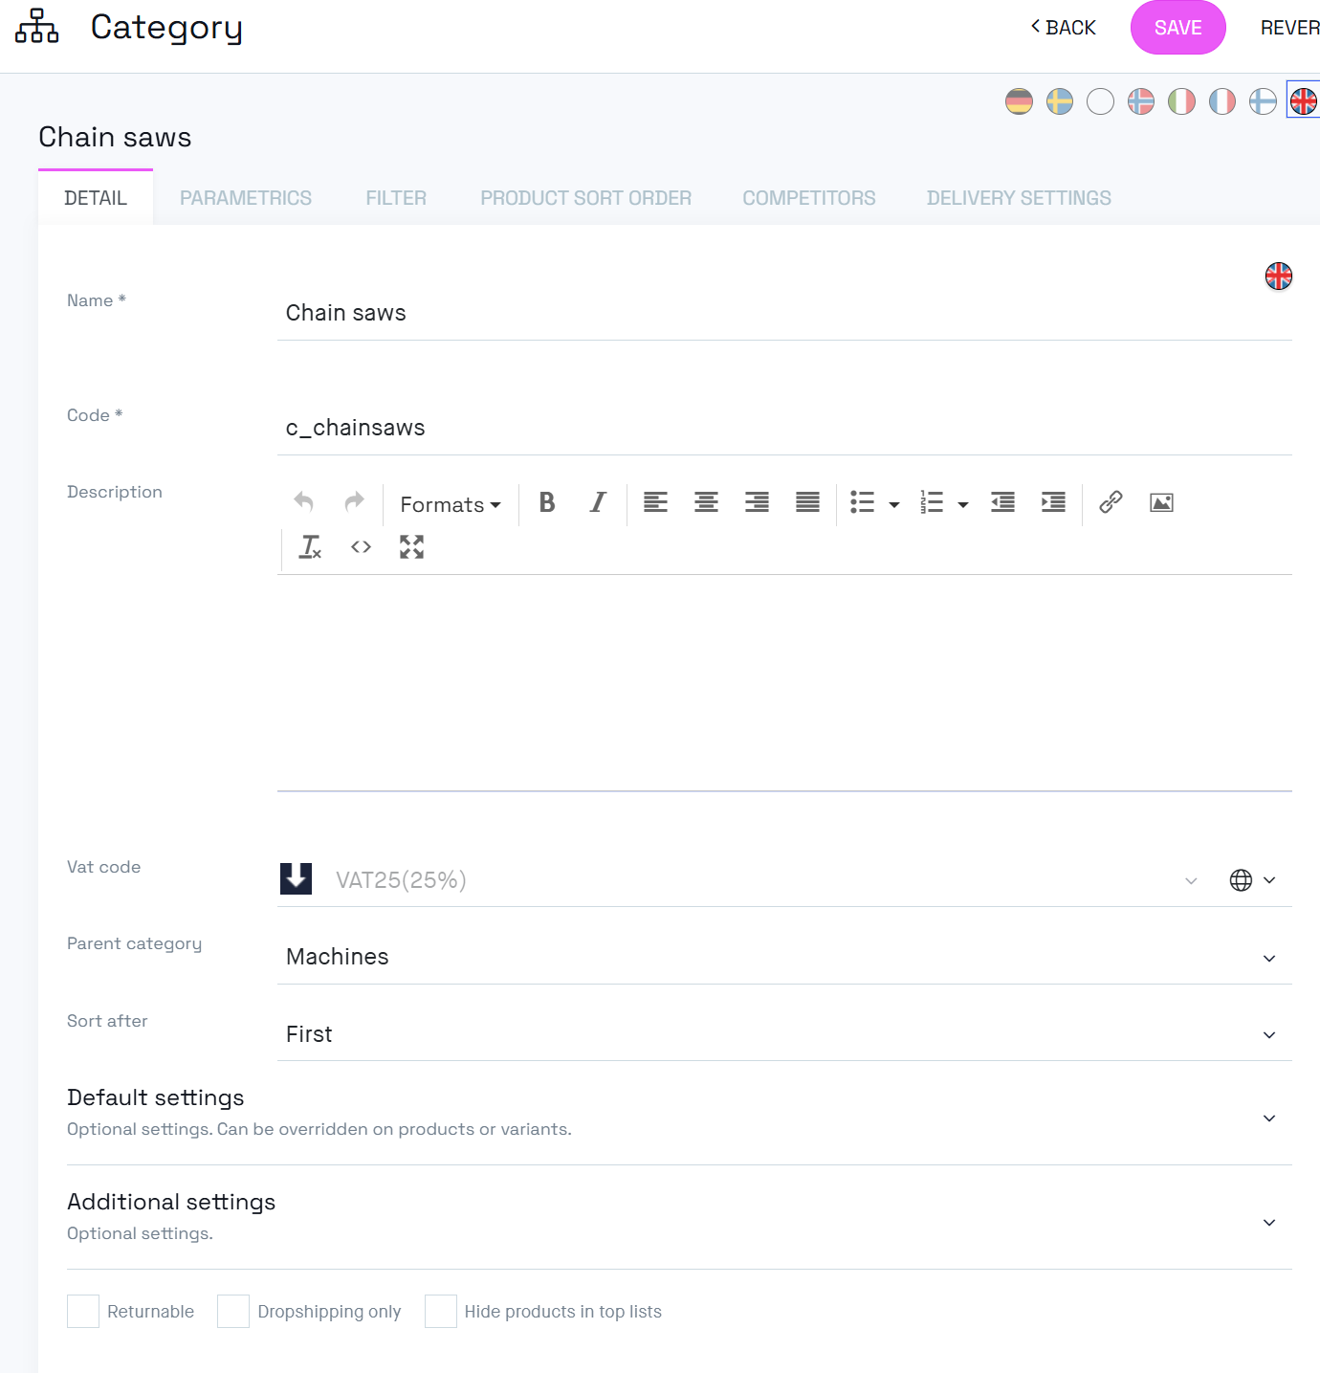Select the blank white language circle
This screenshot has width=1320, height=1373.
1100,101
